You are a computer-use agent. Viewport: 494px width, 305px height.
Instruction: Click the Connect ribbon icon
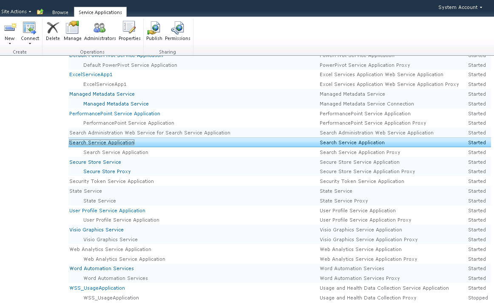(x=30, y=28)
